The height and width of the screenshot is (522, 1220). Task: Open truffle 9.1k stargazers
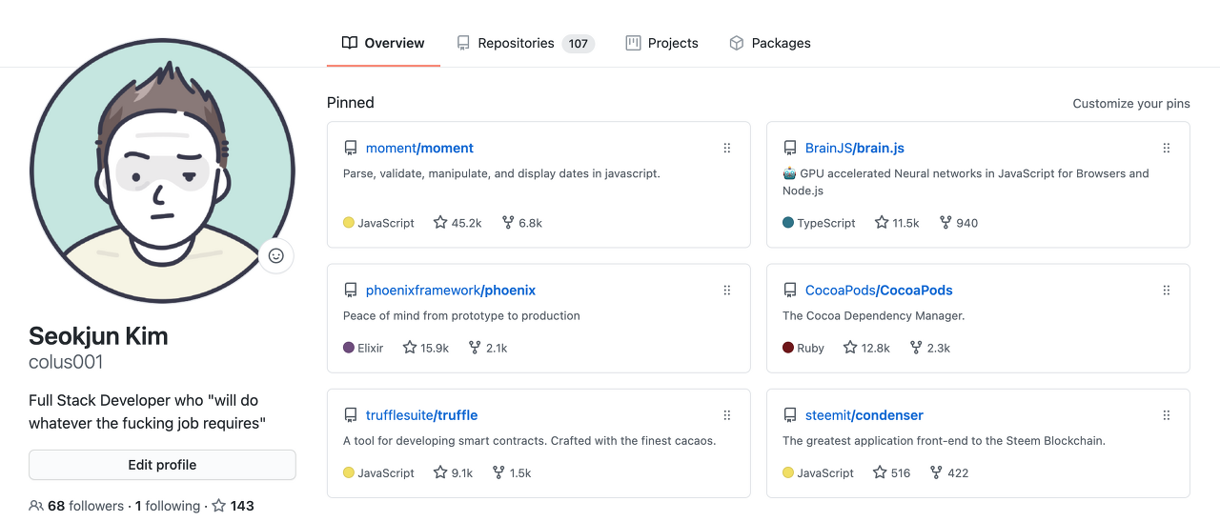click(454, 472)
